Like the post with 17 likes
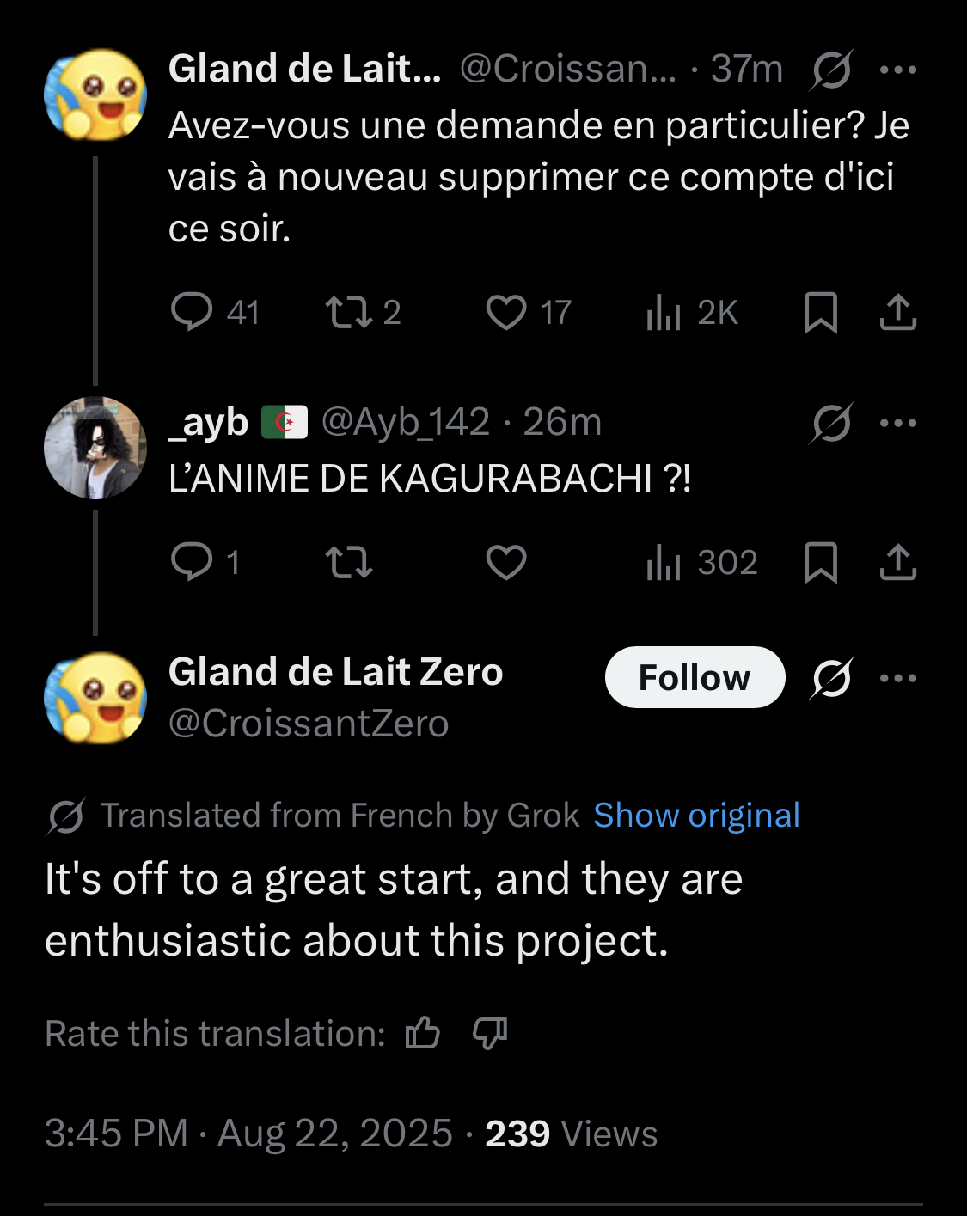This screenshot has width=967, height=1216. [506, 312]
